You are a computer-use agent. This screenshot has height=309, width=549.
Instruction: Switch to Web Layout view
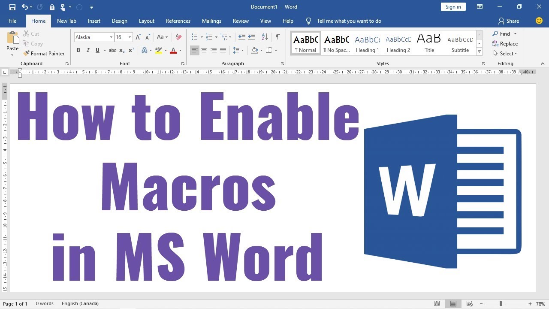(469, 303)
